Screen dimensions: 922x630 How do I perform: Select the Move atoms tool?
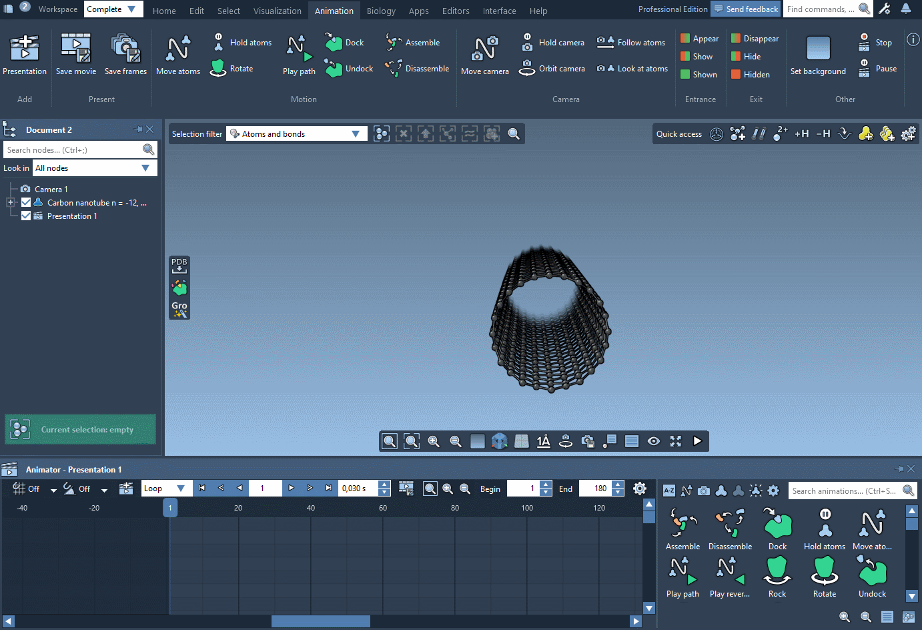point(177,53)
